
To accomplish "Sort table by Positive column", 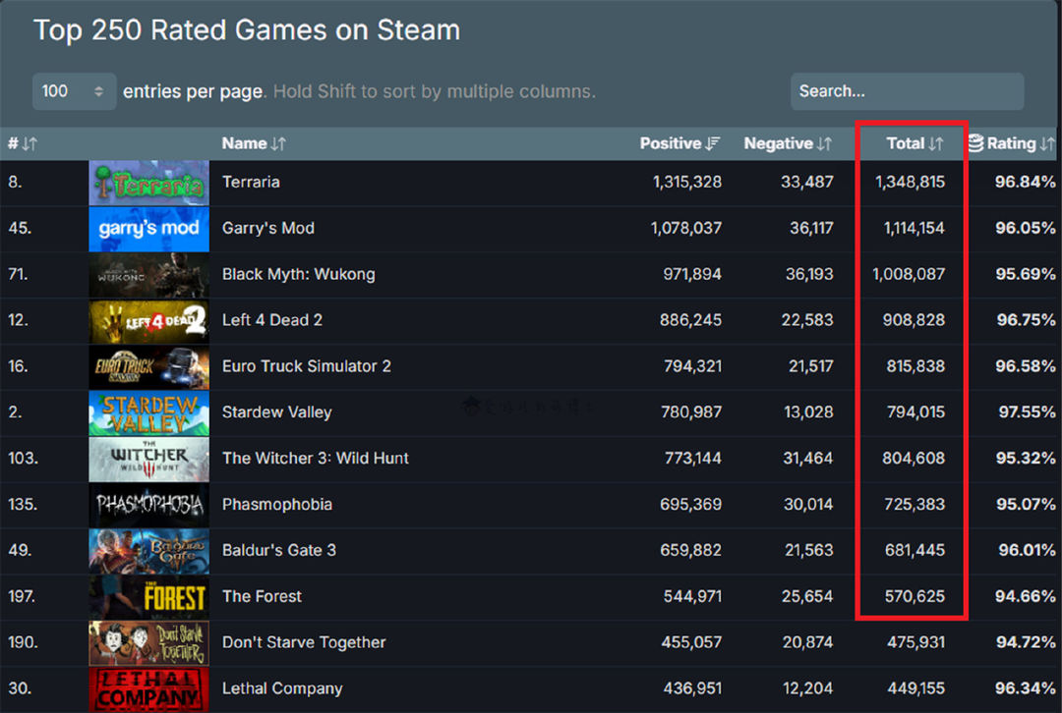I will 679,143.
